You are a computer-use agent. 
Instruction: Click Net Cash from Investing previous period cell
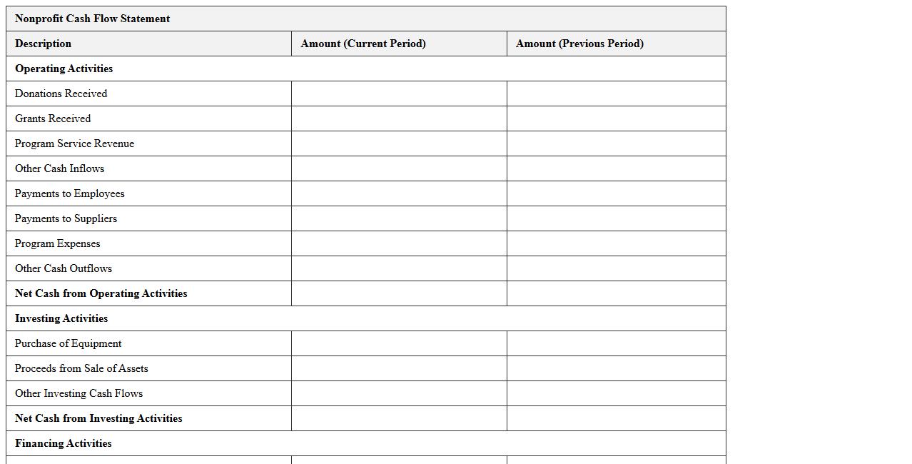pyautogui.click(x=616, y=418)
